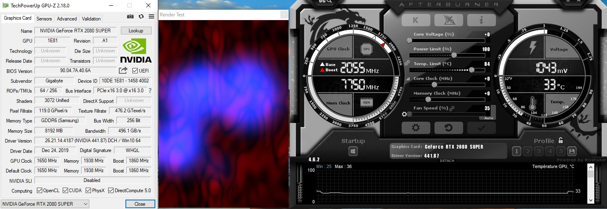Toggle the CUDA checkbox
Image resolution: width=607 pixels, height=209 pixels.
[x=65, y=191]
